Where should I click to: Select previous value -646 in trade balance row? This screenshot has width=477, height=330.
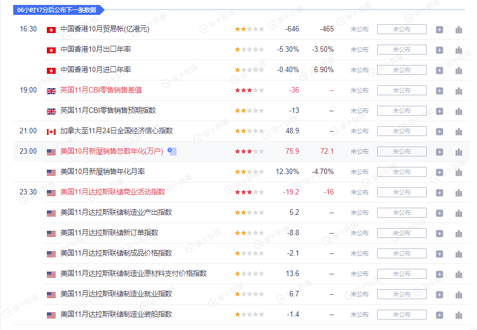click(x=292, y=29)
